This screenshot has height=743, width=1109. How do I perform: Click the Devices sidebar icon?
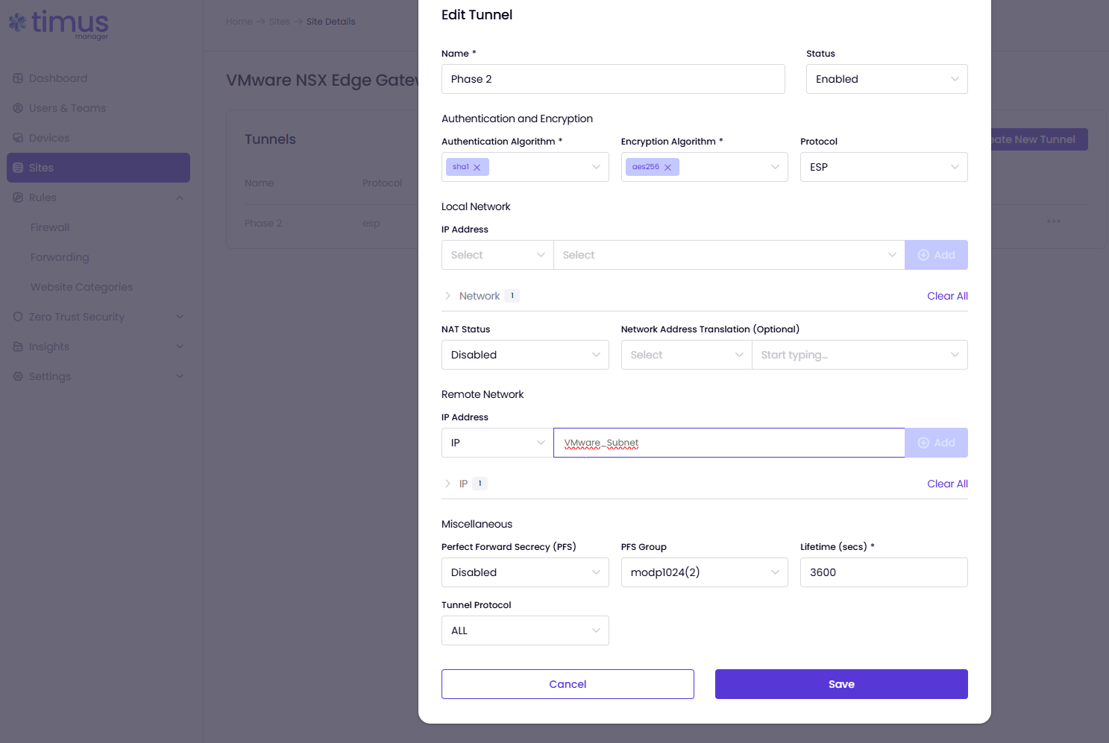tap(18, 138)
